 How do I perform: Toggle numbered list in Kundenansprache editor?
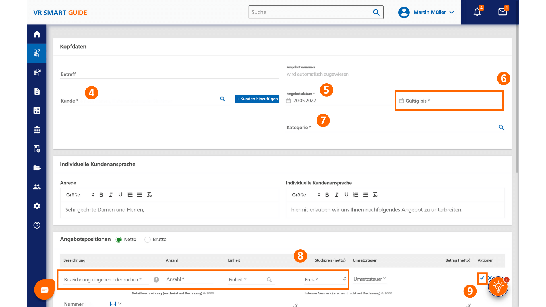point(356,195)
